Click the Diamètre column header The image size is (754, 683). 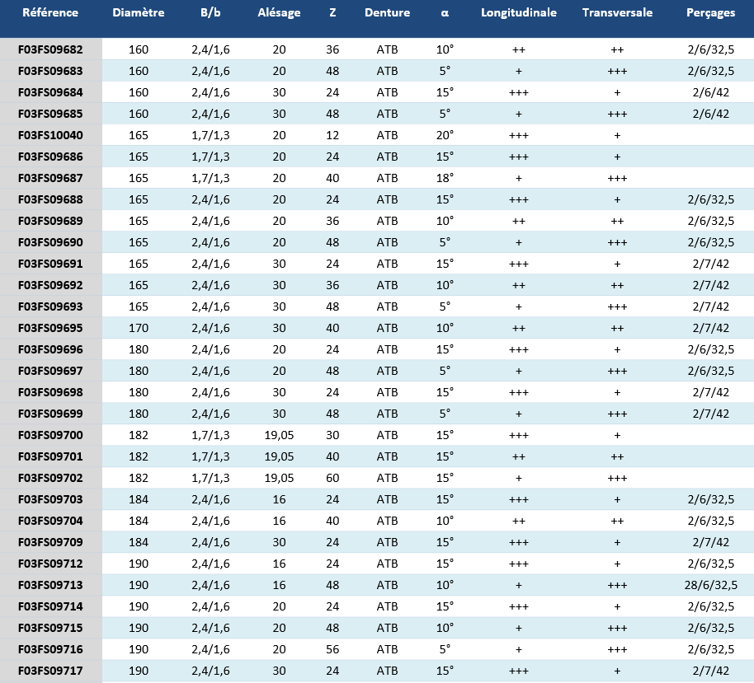[139, 13]
